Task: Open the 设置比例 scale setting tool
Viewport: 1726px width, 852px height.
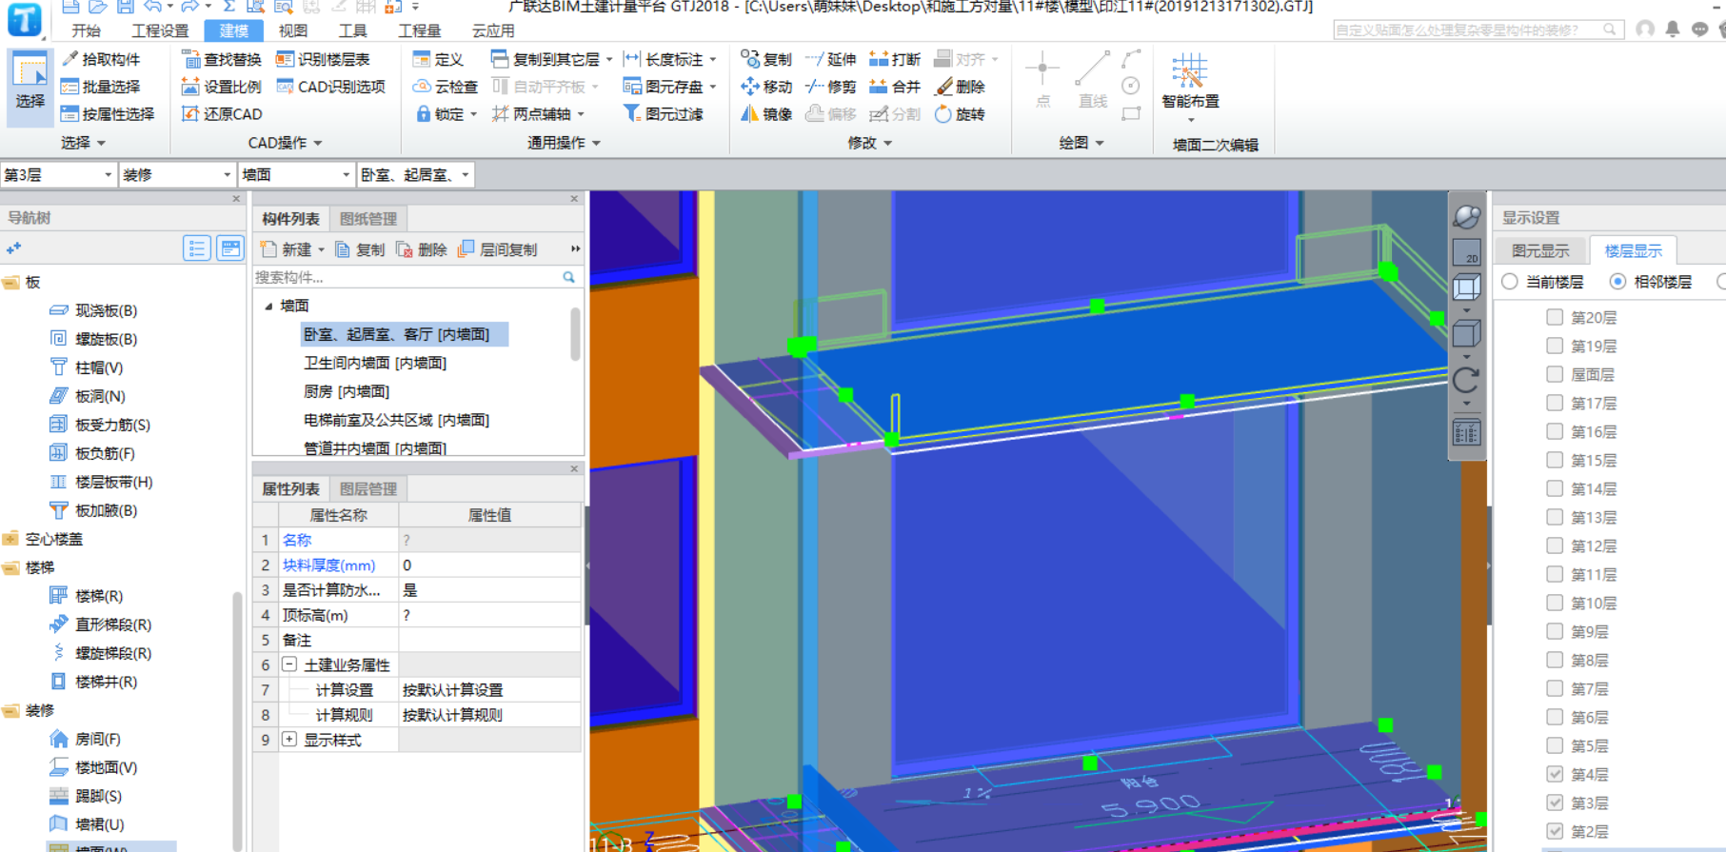Action: point(221,87)
